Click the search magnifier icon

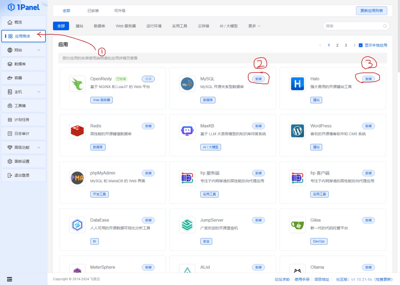(385, 26)
